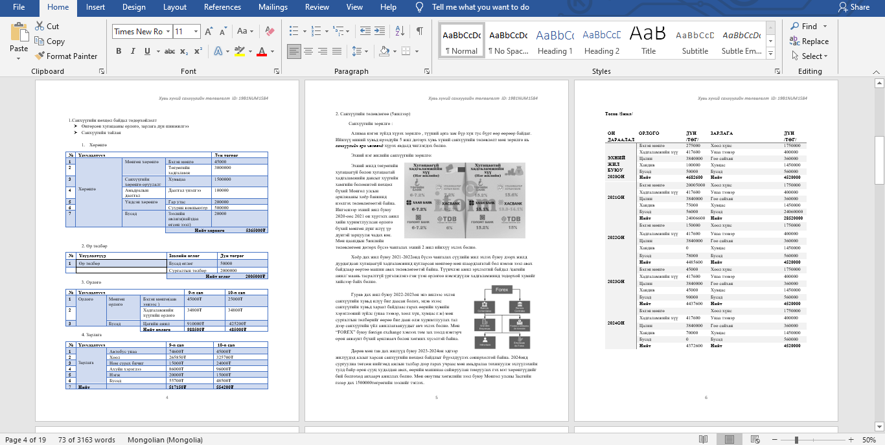Open the font name dropdown
This screenshot has width=885, height=445.
coord(168,31)
